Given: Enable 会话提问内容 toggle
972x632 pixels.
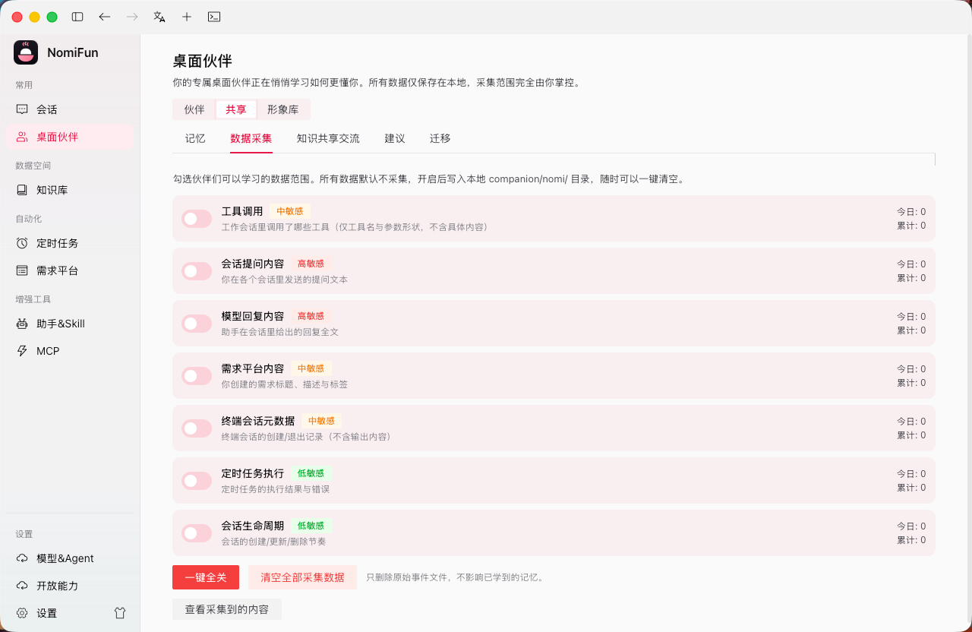Looking at the screenshot, I should coord(197,271).
